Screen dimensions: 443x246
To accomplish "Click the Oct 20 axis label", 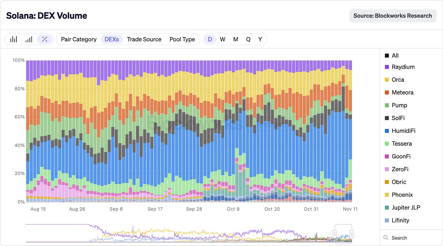I will [272, 209].
